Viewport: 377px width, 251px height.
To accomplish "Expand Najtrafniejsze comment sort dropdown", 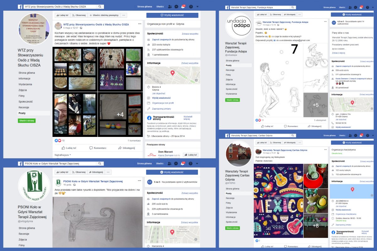I will pyautogui.click(x=63, y=155).
